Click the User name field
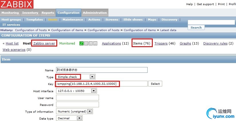Screen dimensions: 236x121 [x=78, y=98]
